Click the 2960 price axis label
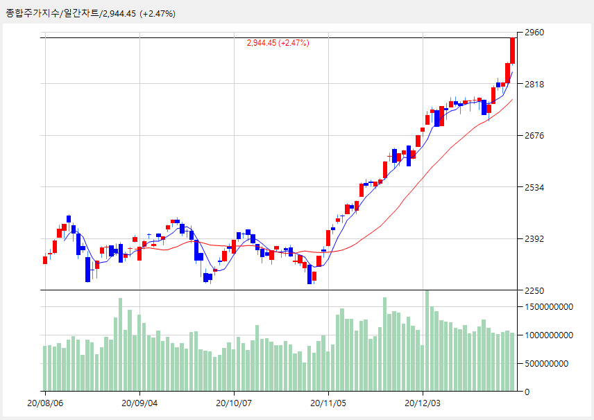This screenshot has width=594, height=420. click(534, 33)
